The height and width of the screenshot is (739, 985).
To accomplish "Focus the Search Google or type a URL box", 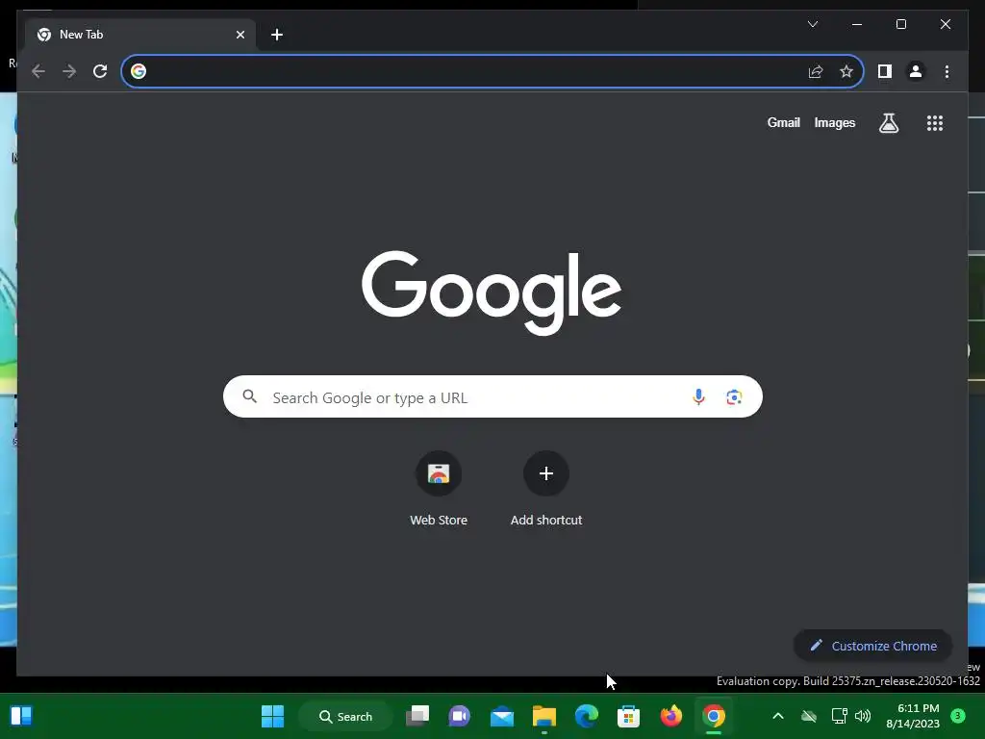I will pos(492,397).
